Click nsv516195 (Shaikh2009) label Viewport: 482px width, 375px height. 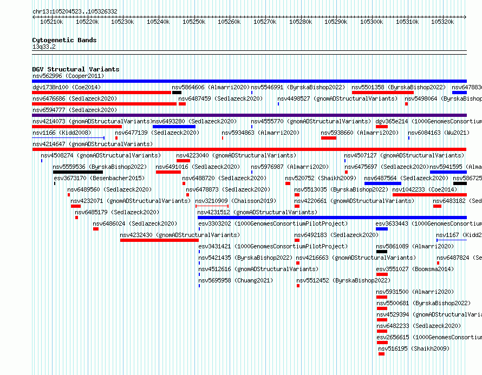[414, 348]
